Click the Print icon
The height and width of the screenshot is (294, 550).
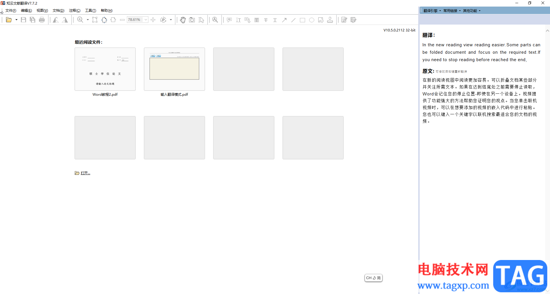click(x=42, y=20)
